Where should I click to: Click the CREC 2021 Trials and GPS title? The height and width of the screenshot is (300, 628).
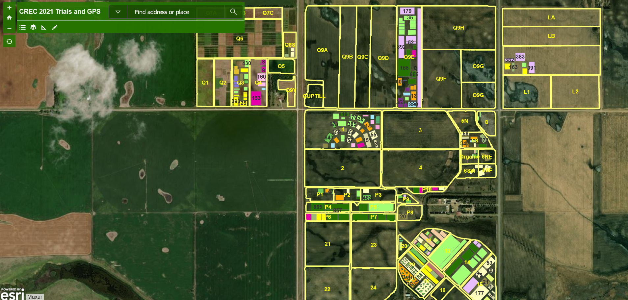[60, 12]
